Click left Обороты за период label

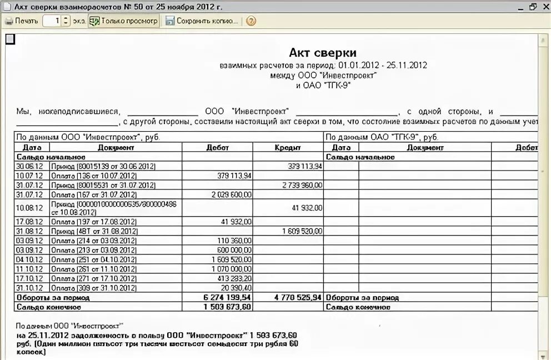tap(53, 297)
